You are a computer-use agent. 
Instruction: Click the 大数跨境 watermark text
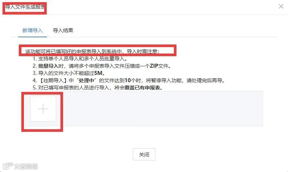pos(26,167)
